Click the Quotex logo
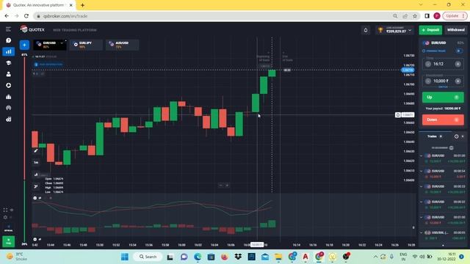This screenshot has height=264, width=470. point(32,29)
